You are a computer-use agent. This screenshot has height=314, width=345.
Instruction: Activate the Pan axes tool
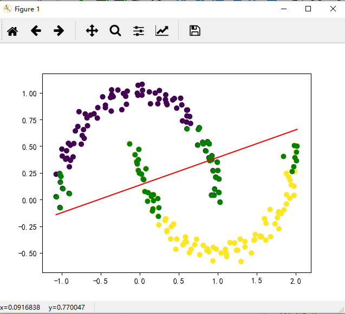click(x=92, y=30)
